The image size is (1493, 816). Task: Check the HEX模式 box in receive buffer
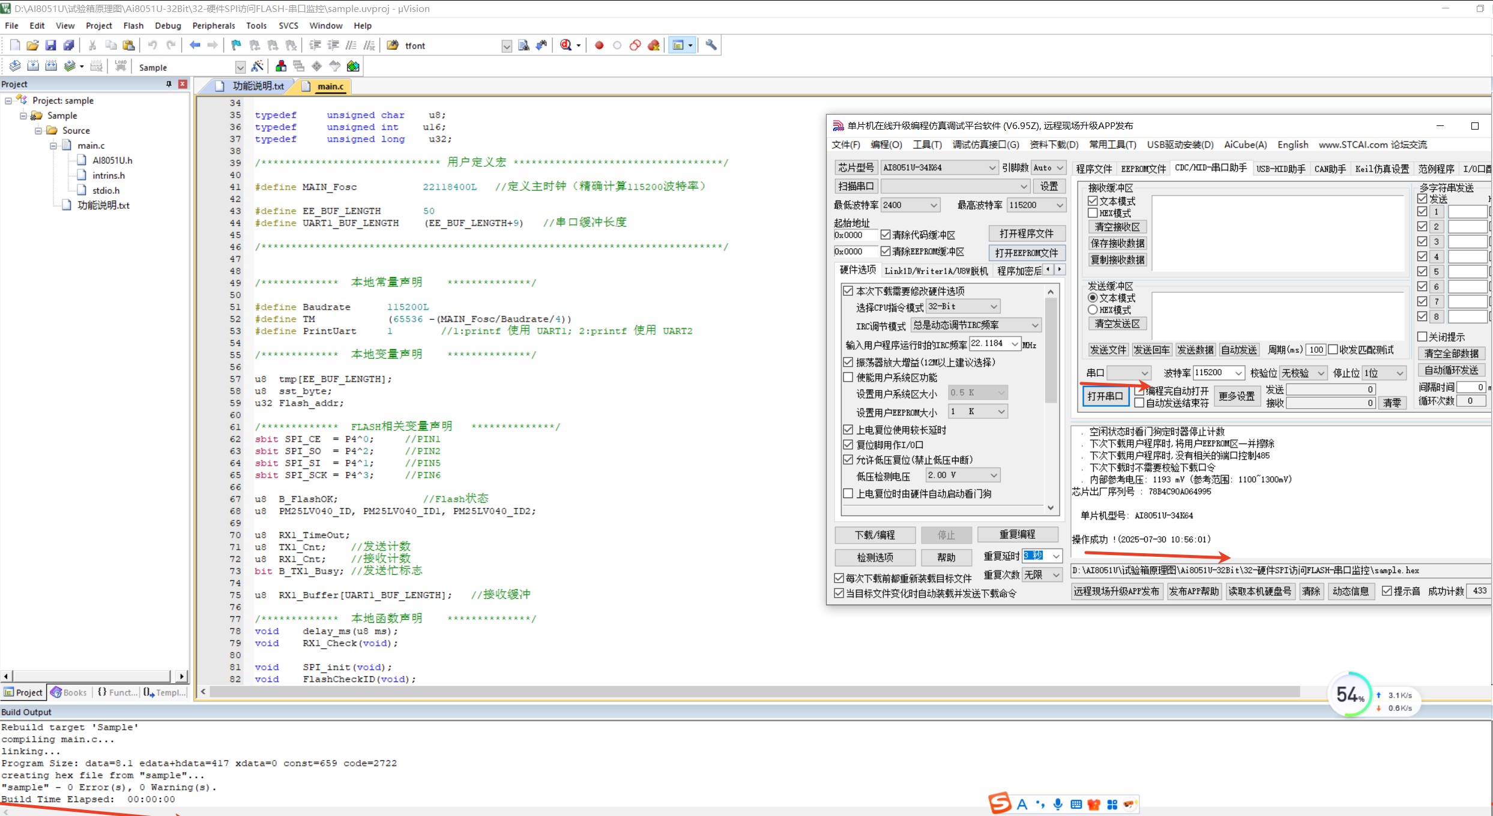(1093, 213)
